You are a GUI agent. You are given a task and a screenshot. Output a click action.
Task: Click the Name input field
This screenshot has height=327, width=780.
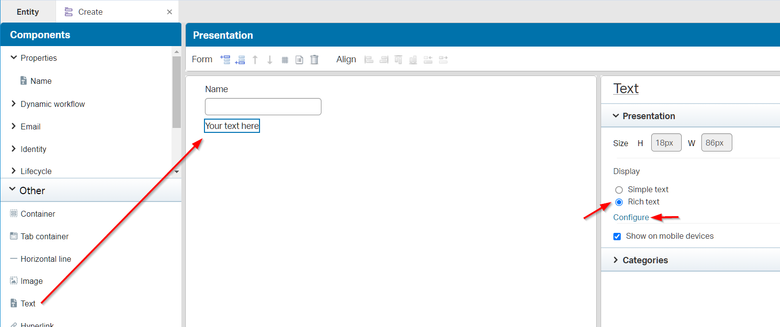click(x=263, y=106)
